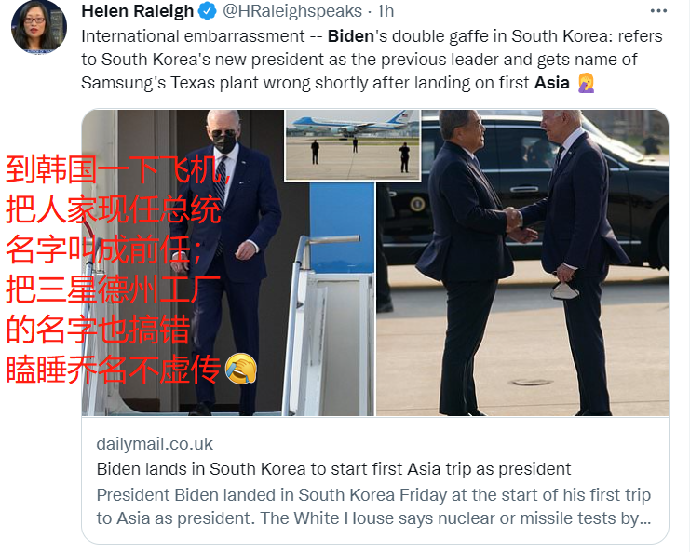The height and width of the screenshot is (552, 690).
Task: Click the 1h tweet timestamp
Action: coord(386,11)
